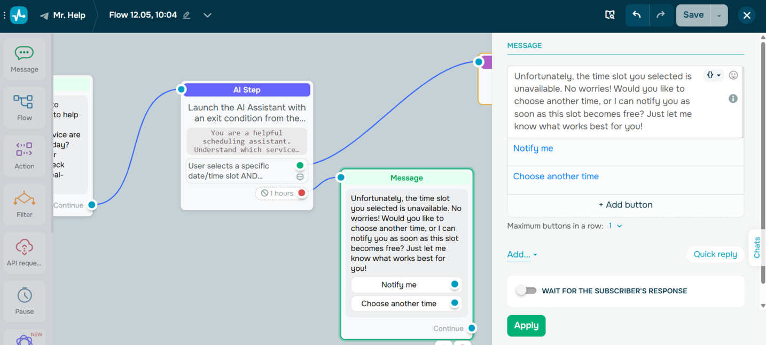Click the info icon in message editor
This screenshot has width=766, height=345.
(733, 99)
